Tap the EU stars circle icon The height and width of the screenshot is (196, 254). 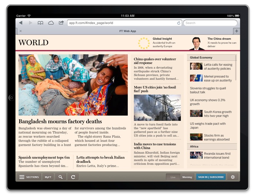click(144, 43)
